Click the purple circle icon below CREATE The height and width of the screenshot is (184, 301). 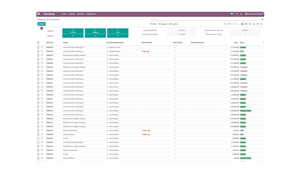pyautogui.click(x=41, y=28)
